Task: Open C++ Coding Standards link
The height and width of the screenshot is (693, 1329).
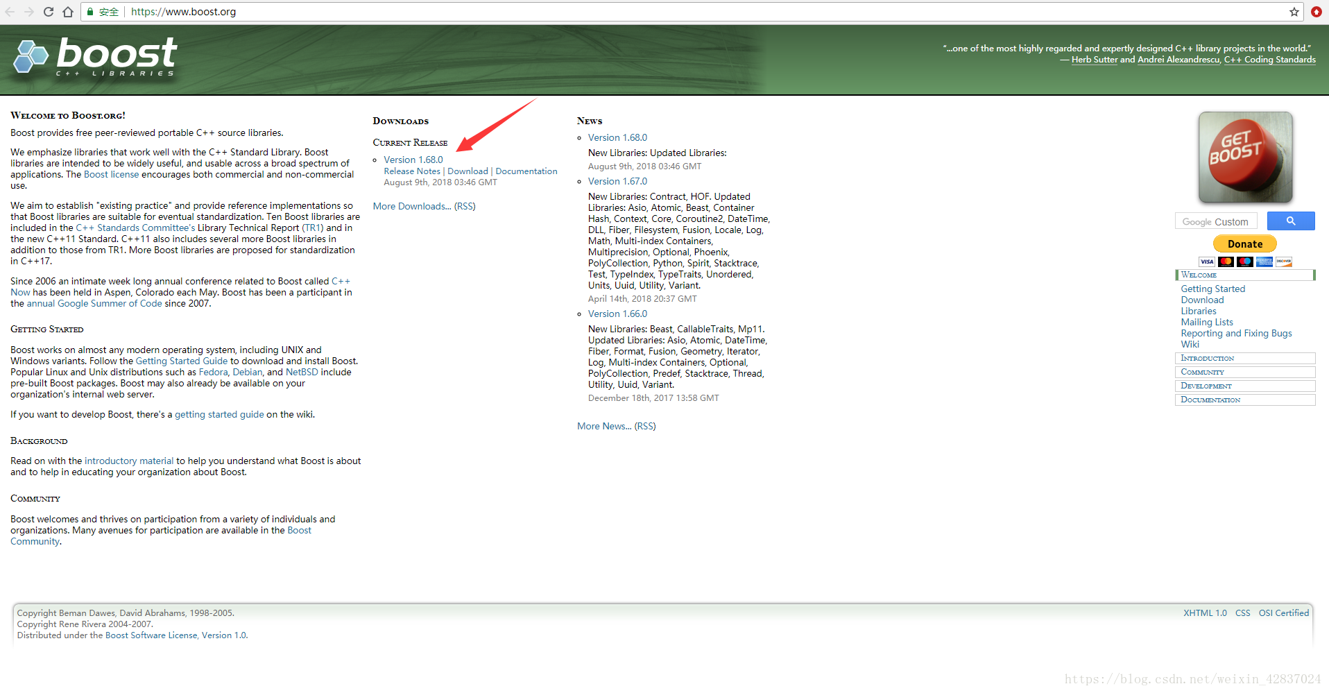Action: tap(1270, 60)
